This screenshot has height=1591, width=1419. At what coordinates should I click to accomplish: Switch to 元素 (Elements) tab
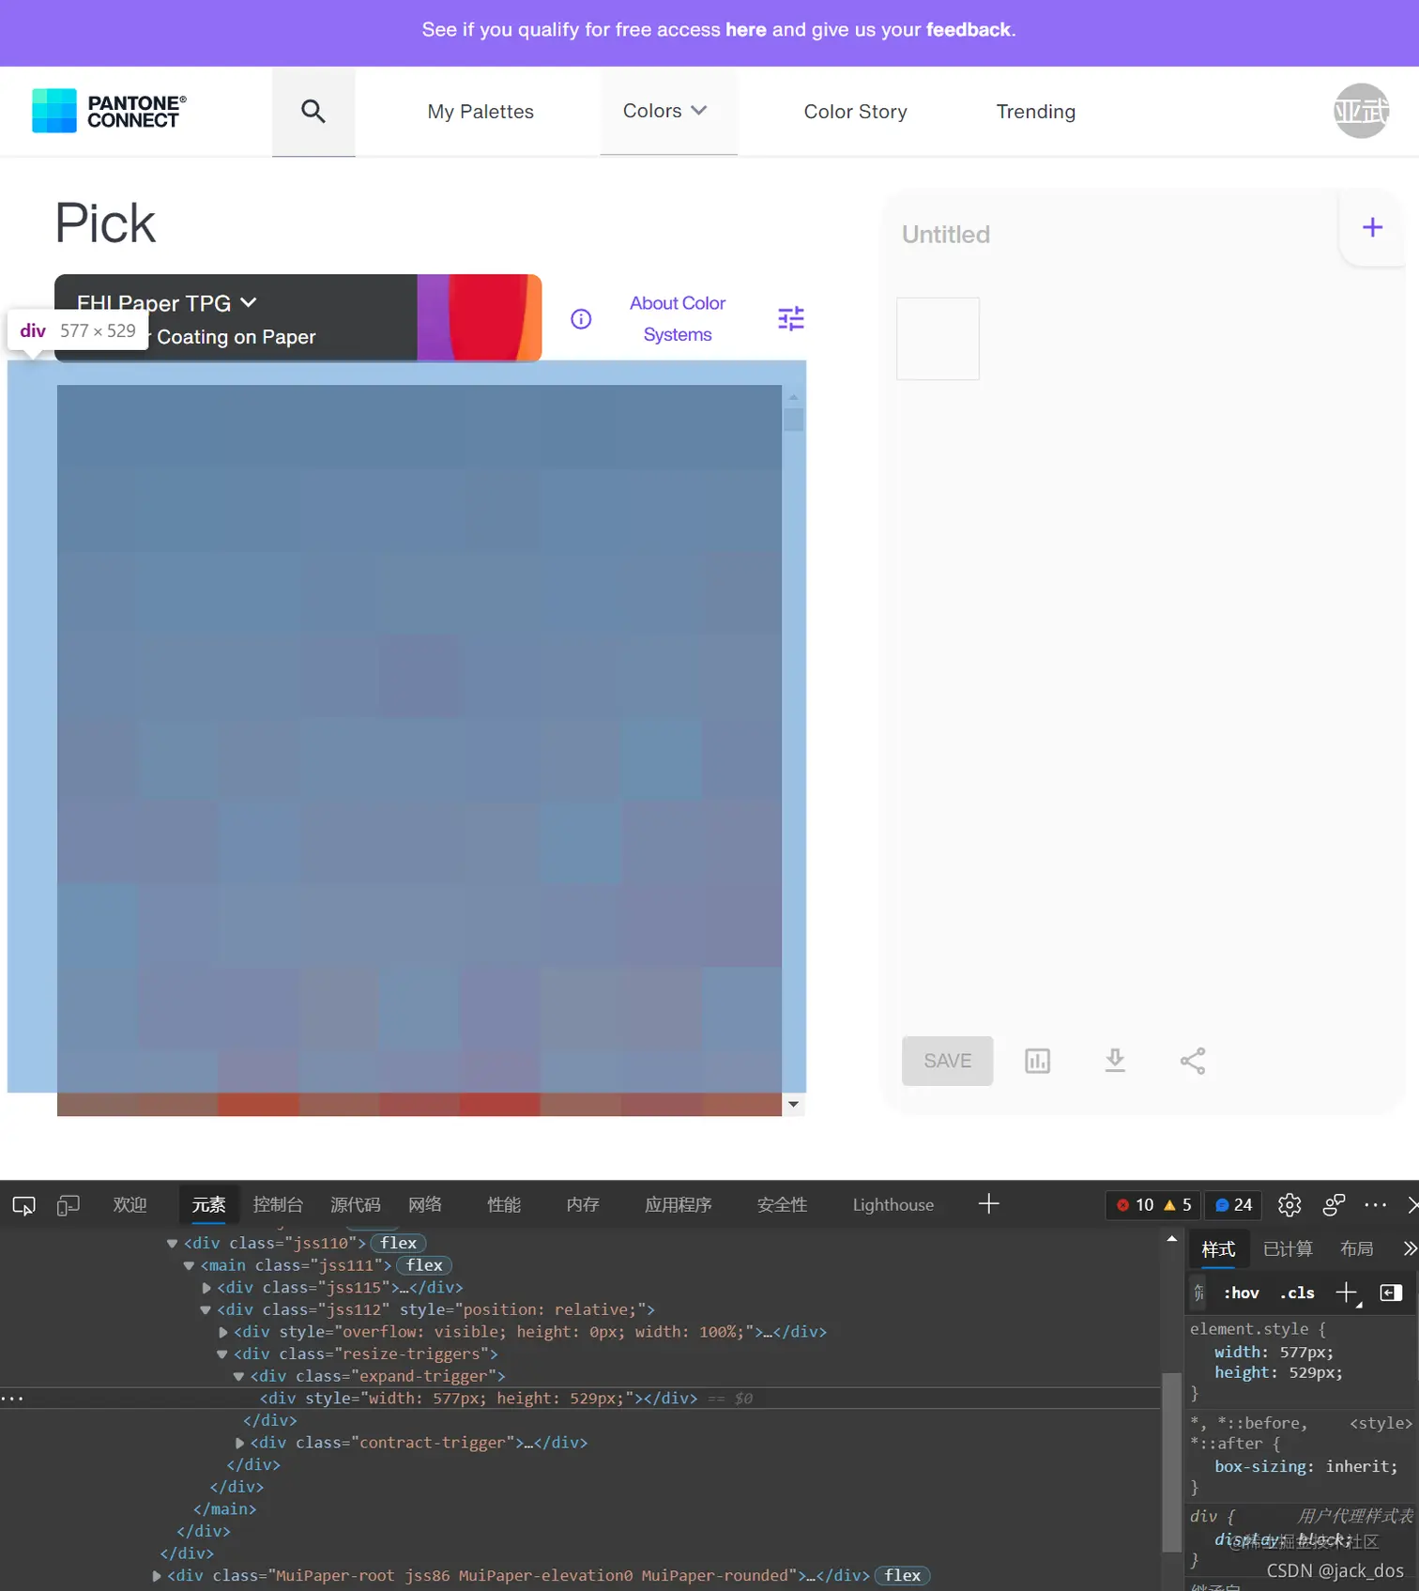(x=208, y=1205)
